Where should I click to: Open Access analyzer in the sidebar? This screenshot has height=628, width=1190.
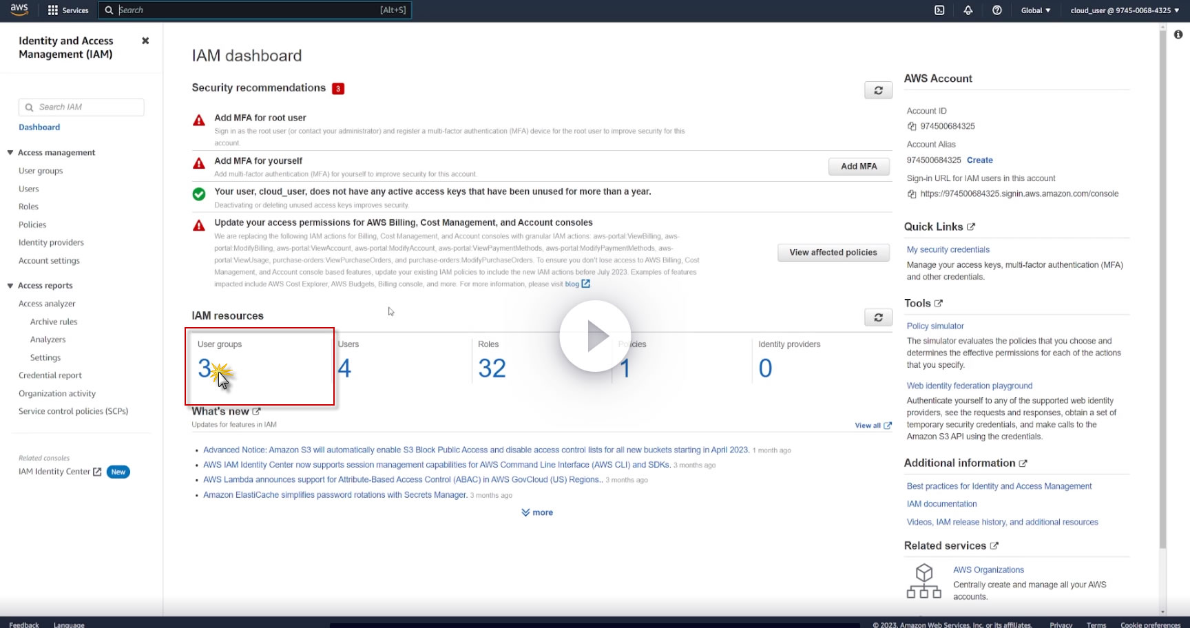(47, 304)
